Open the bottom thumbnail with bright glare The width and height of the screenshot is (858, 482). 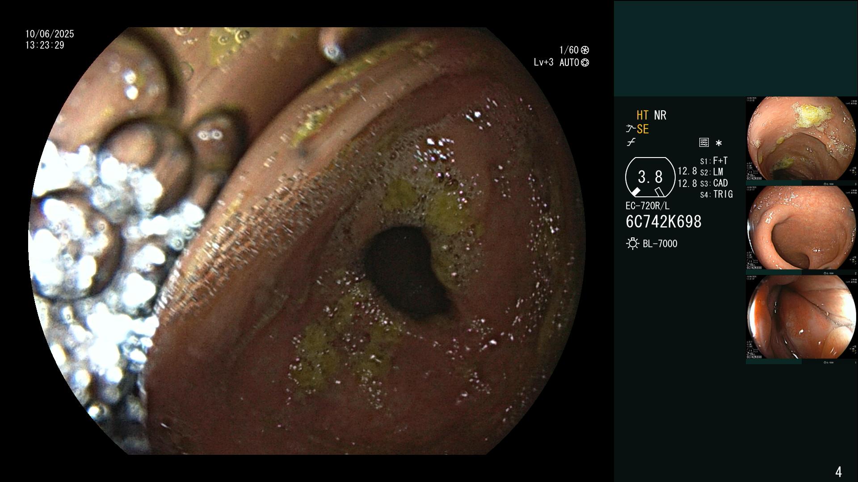pos(802,317)
